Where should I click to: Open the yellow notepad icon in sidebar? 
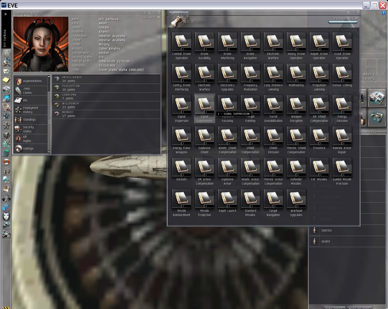[6, 80]
